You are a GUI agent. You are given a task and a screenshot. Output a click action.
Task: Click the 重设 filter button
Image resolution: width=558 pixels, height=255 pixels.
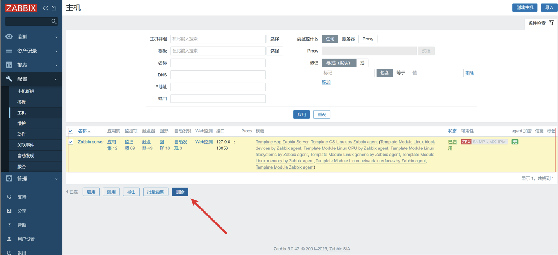pyautogui.click(x=322, y=114)
